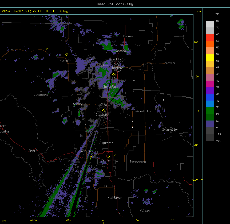Select the magenta 39-42 dBZ swatch
The image size is (230, 224).
click(210, 84)
